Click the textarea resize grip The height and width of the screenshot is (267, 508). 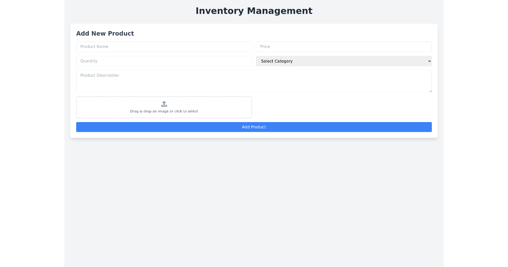tap(430, 91)
